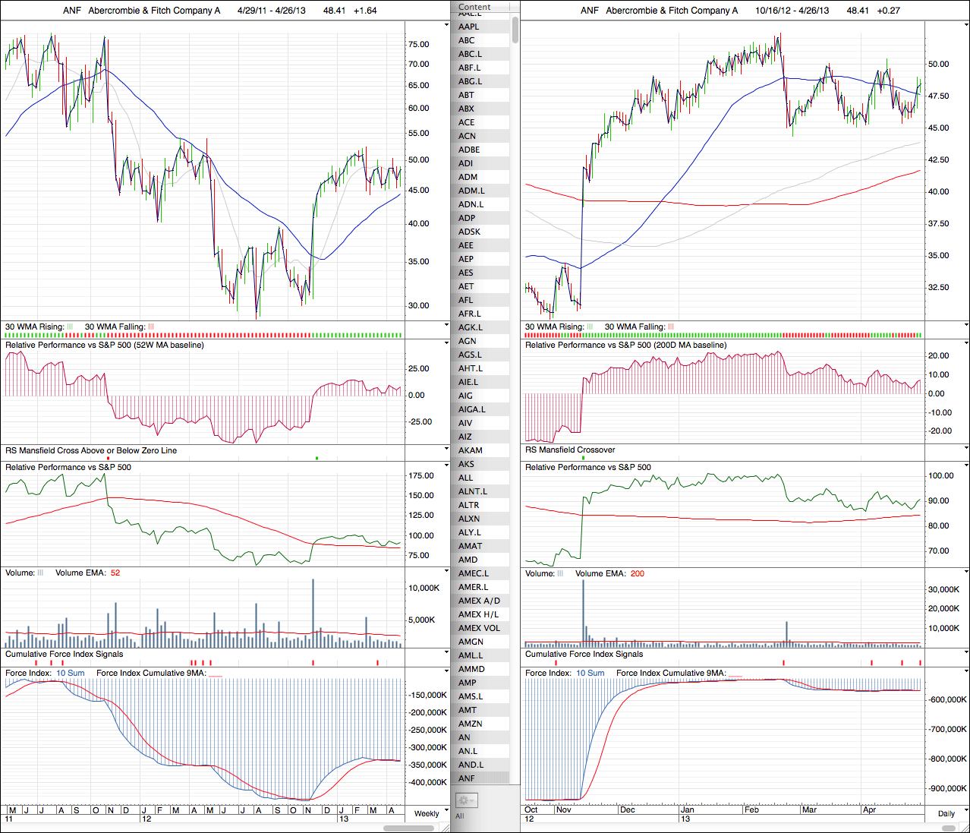Open weekly 30 WMA Rising panel dropdown arrow
The height and width of the screenshot is (833, 970).
[446, 326]
